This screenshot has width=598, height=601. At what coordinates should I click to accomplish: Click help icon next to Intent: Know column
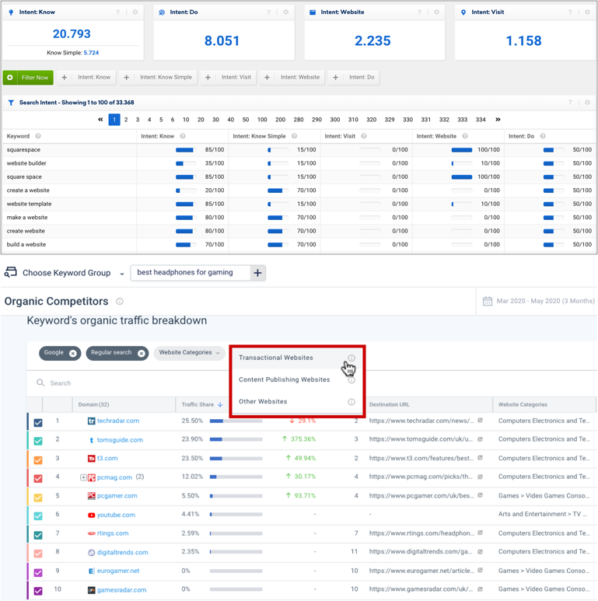(183, 136)
